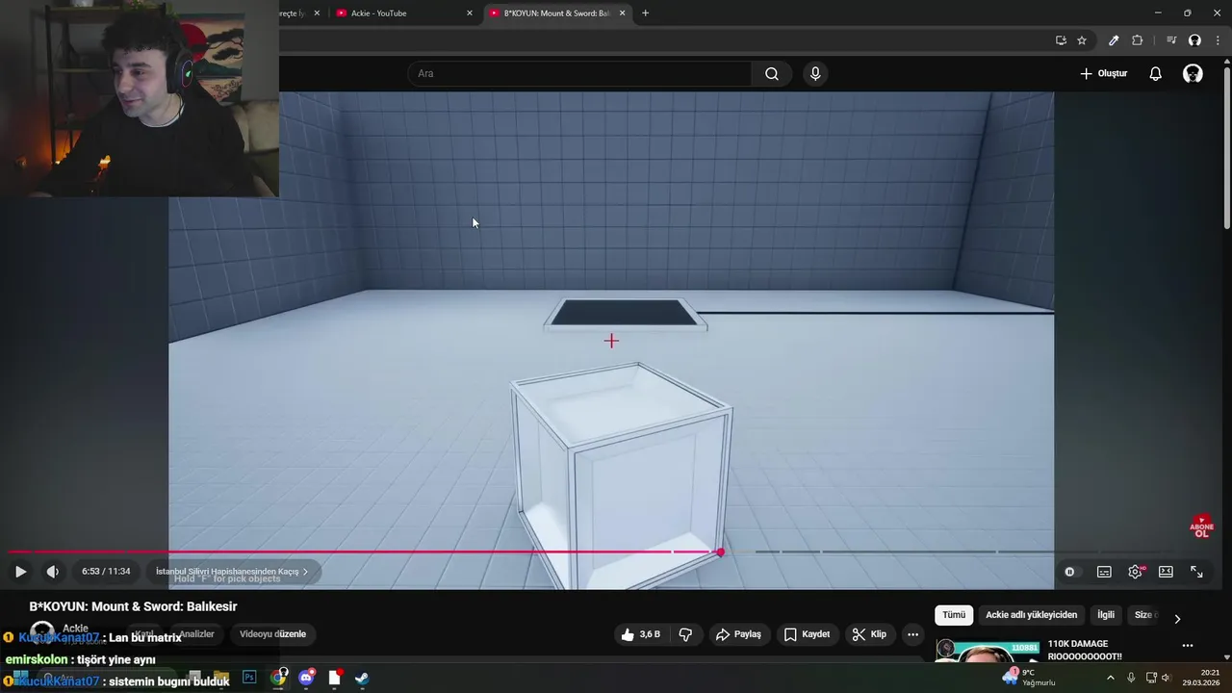Toggle subtitles in the video player
Viewport: 1232px width, 693px height.
[x=1104, y=572]
